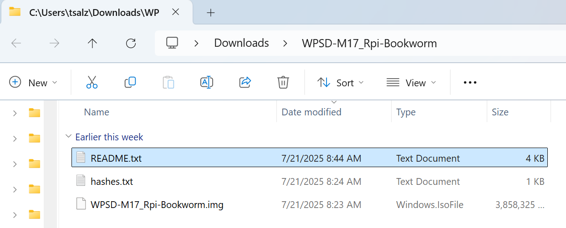The image size is (566, 228).
Task: Open the See more ellipsis menu
Action: click(x=469, y=83)
